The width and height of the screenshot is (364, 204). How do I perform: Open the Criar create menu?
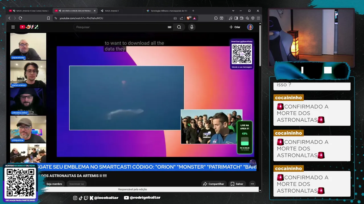(235, 27)
